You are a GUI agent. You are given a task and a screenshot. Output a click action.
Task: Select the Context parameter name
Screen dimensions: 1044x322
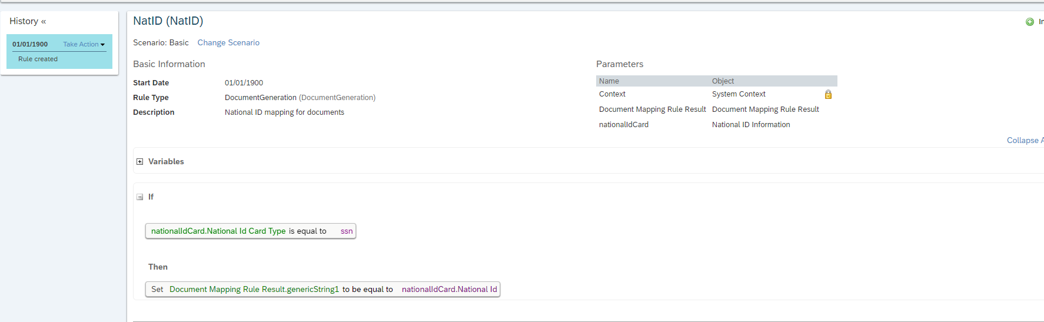612,94
